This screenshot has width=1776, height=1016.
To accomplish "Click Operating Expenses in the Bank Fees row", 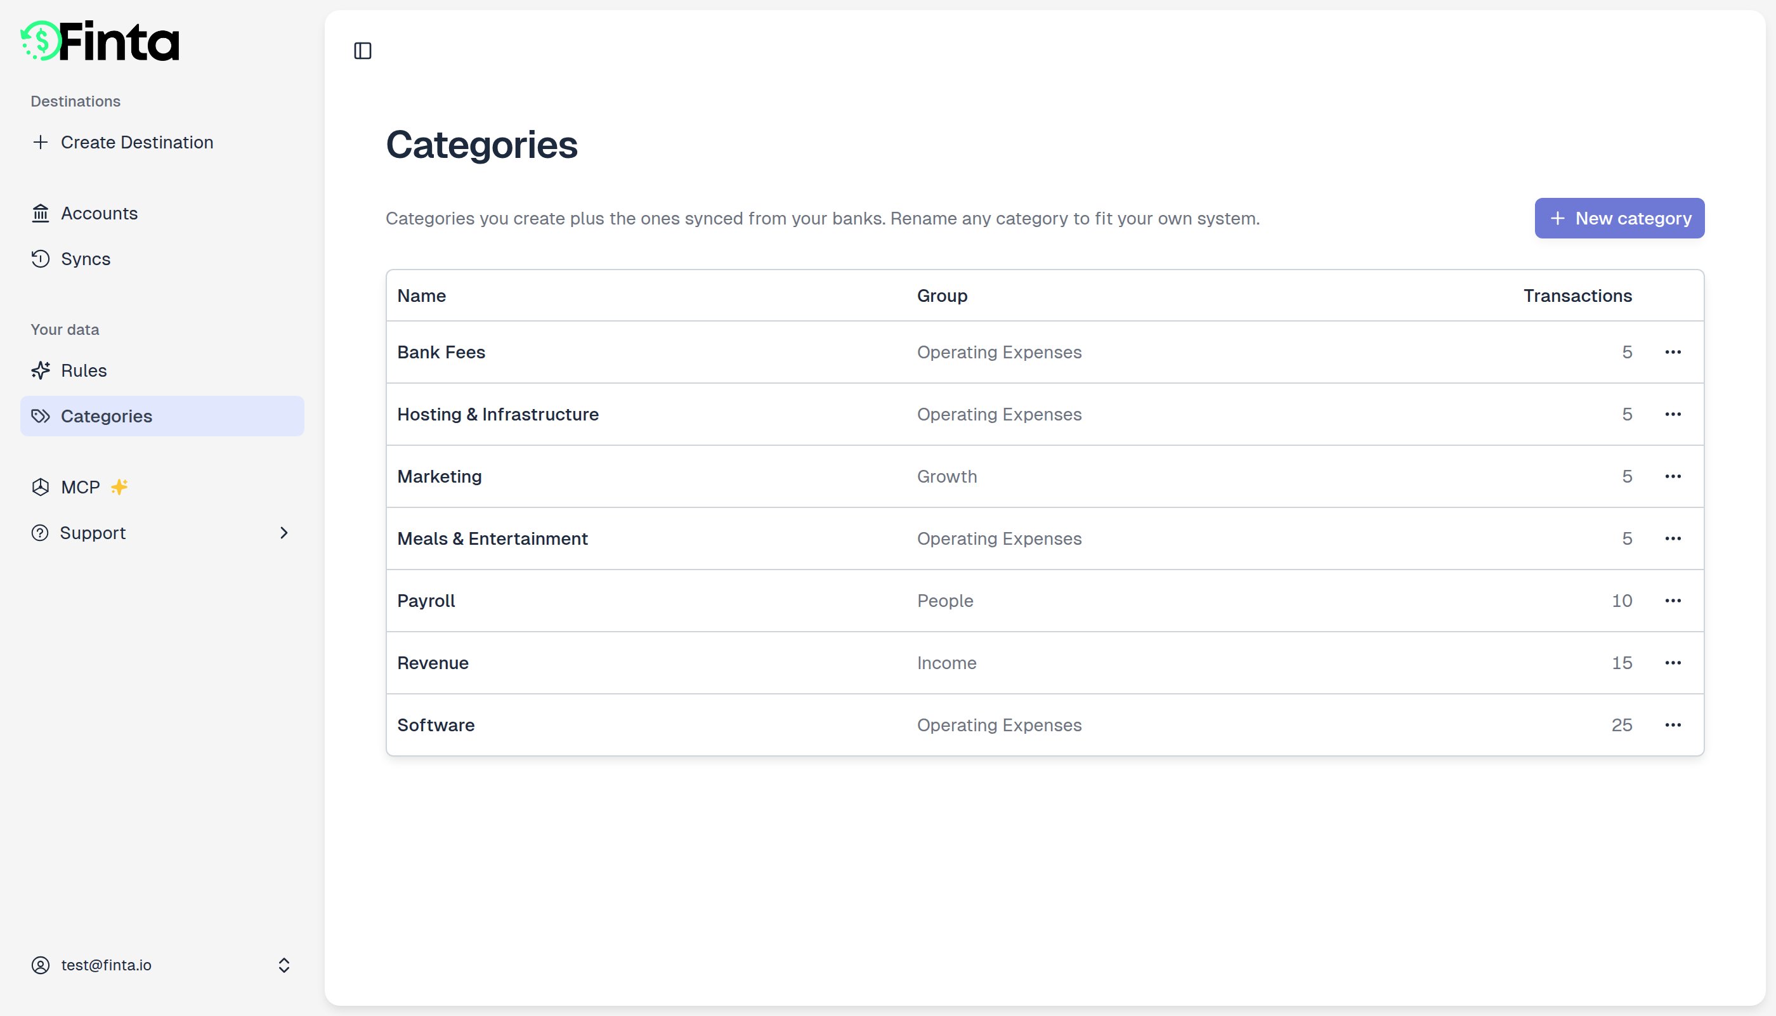I will coord(998,353).
